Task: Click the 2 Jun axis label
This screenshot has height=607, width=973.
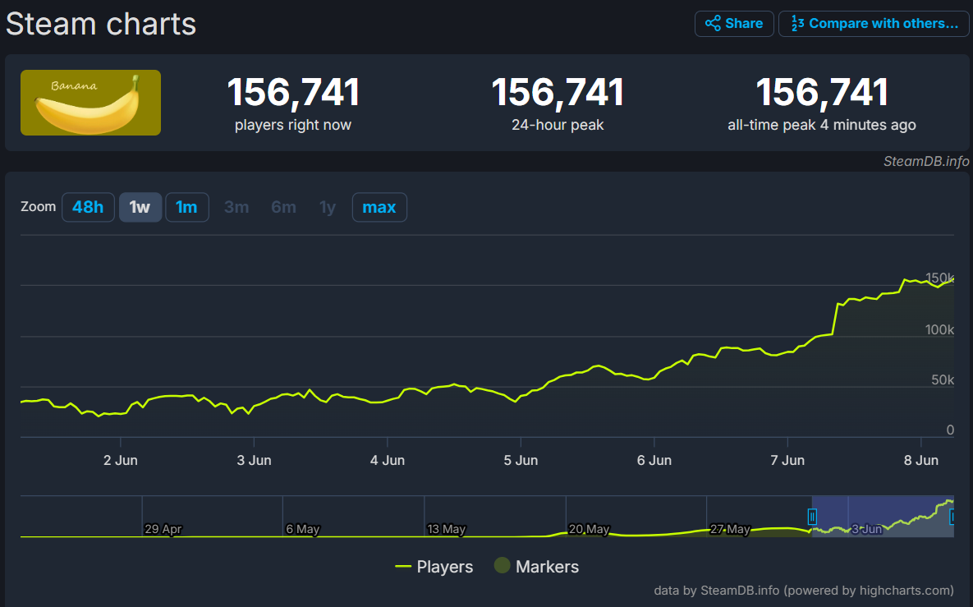Action: [121, 461]
